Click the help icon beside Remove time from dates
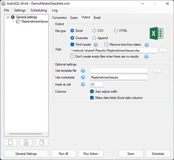The image size is (174, 160). 147,45
